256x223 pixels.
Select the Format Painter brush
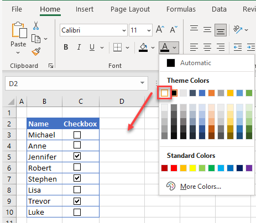pos(36,51)
